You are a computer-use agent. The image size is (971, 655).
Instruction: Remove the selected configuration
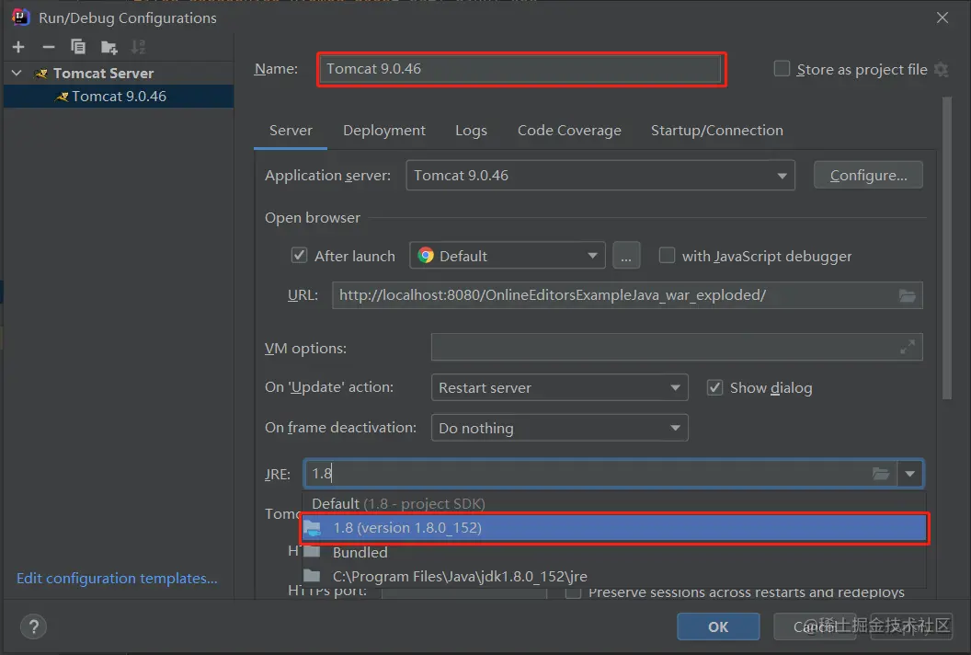[48, 46]
